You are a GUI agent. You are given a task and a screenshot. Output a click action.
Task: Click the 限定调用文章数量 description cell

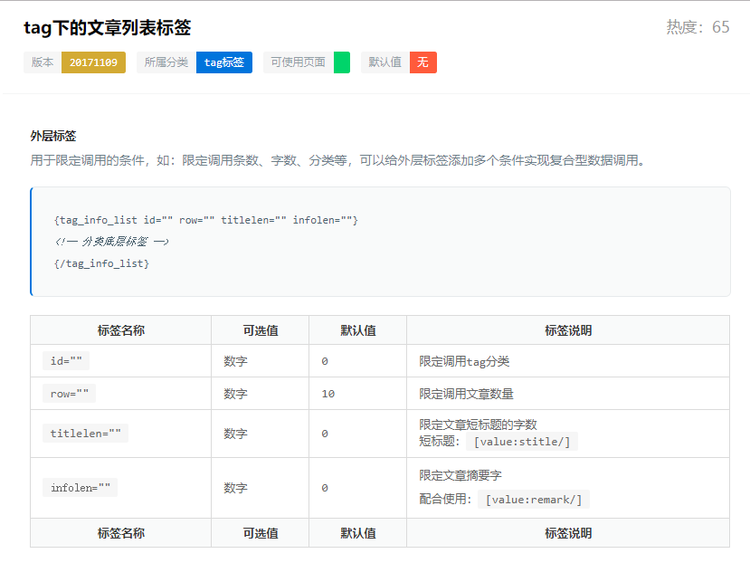[x=466, y=394]
